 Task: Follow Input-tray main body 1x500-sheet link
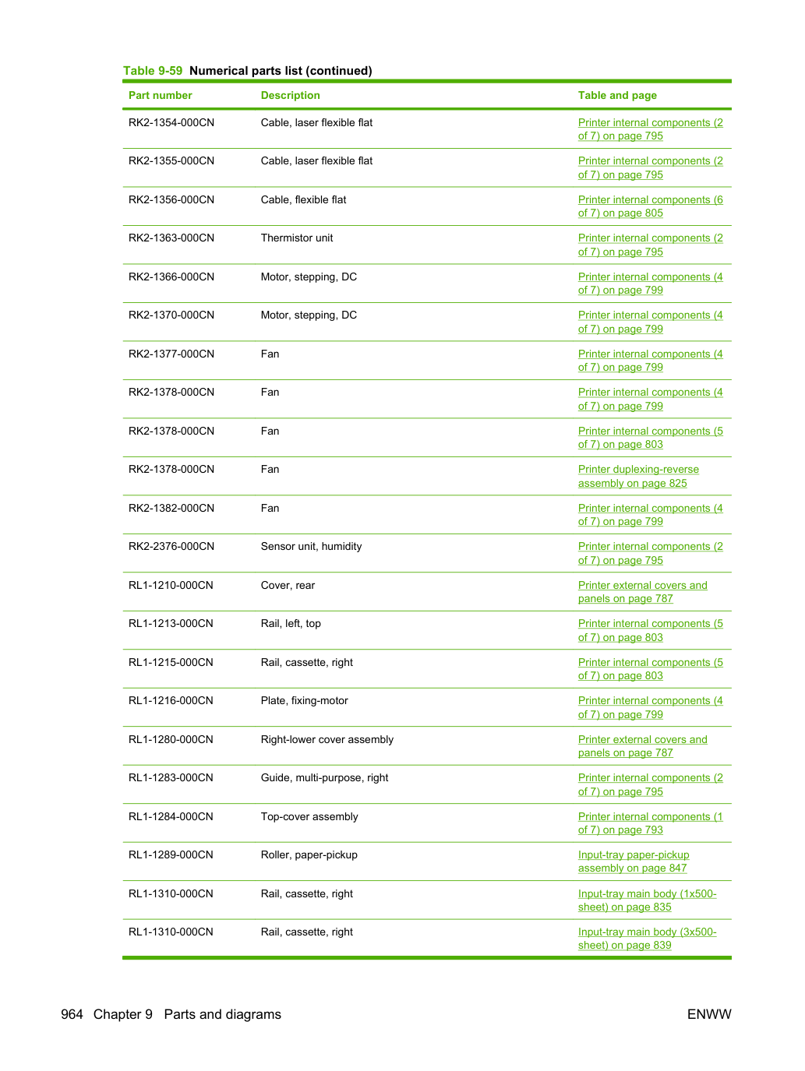pyautogui.click(x=647, y=900)
